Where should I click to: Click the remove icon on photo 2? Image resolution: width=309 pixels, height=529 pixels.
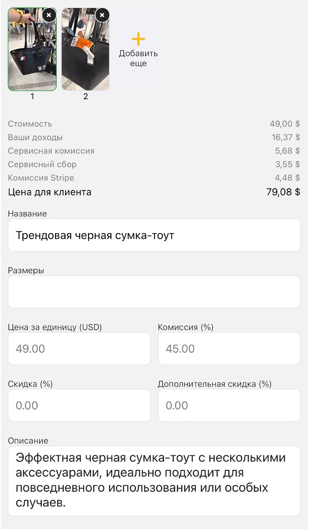[102, 15]
